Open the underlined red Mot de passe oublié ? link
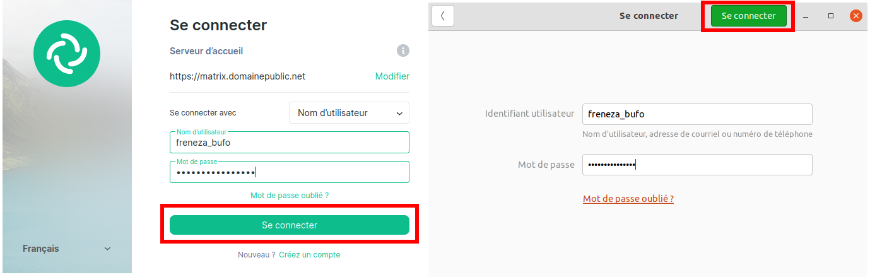The image size is (870, 277). [628, 199]
